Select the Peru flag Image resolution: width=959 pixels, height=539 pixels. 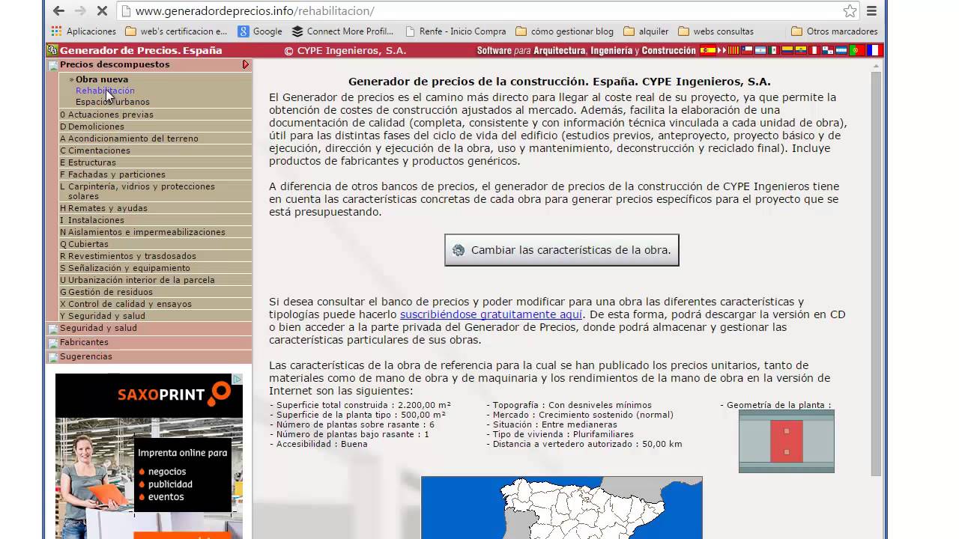tap(814, 51)
